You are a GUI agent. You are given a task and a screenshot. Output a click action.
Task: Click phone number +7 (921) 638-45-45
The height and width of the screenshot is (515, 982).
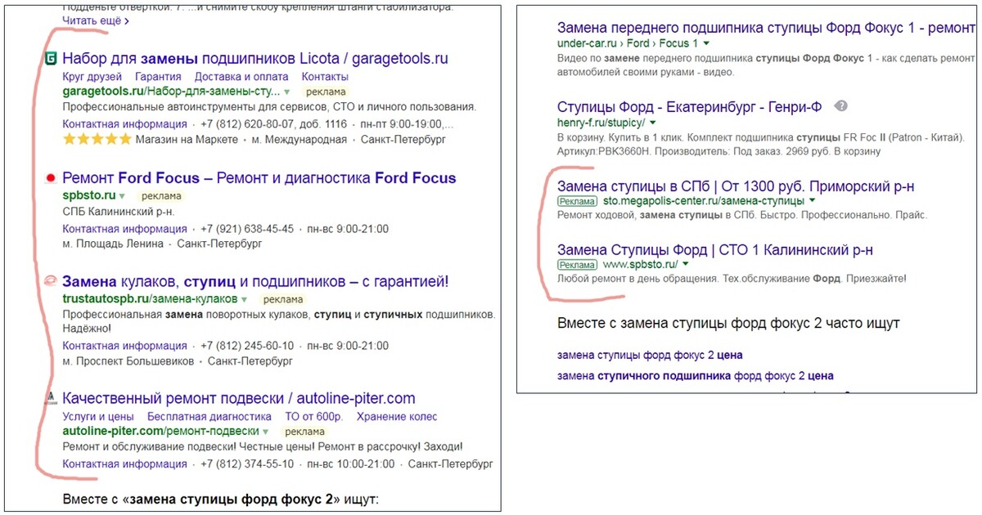pyautogui.click(x=247, y=229)
